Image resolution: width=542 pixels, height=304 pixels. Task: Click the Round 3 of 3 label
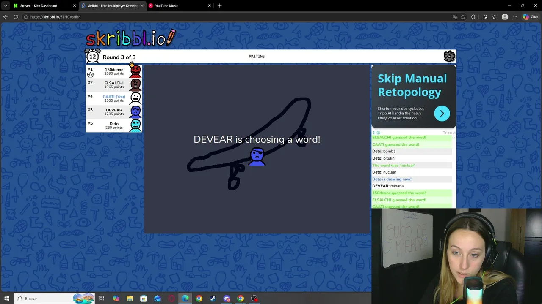click(x=119, y=57)
